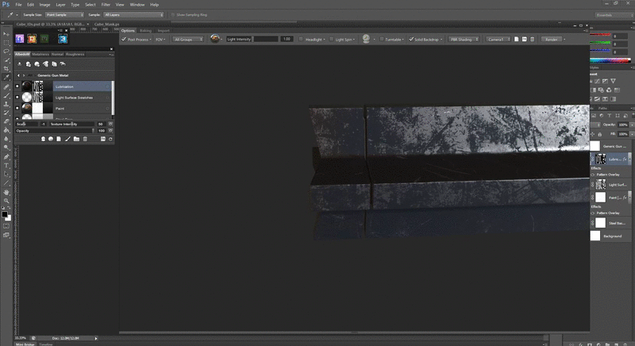
Task: Open the Sample All Layers dropdown
Action: click(133, 14)
